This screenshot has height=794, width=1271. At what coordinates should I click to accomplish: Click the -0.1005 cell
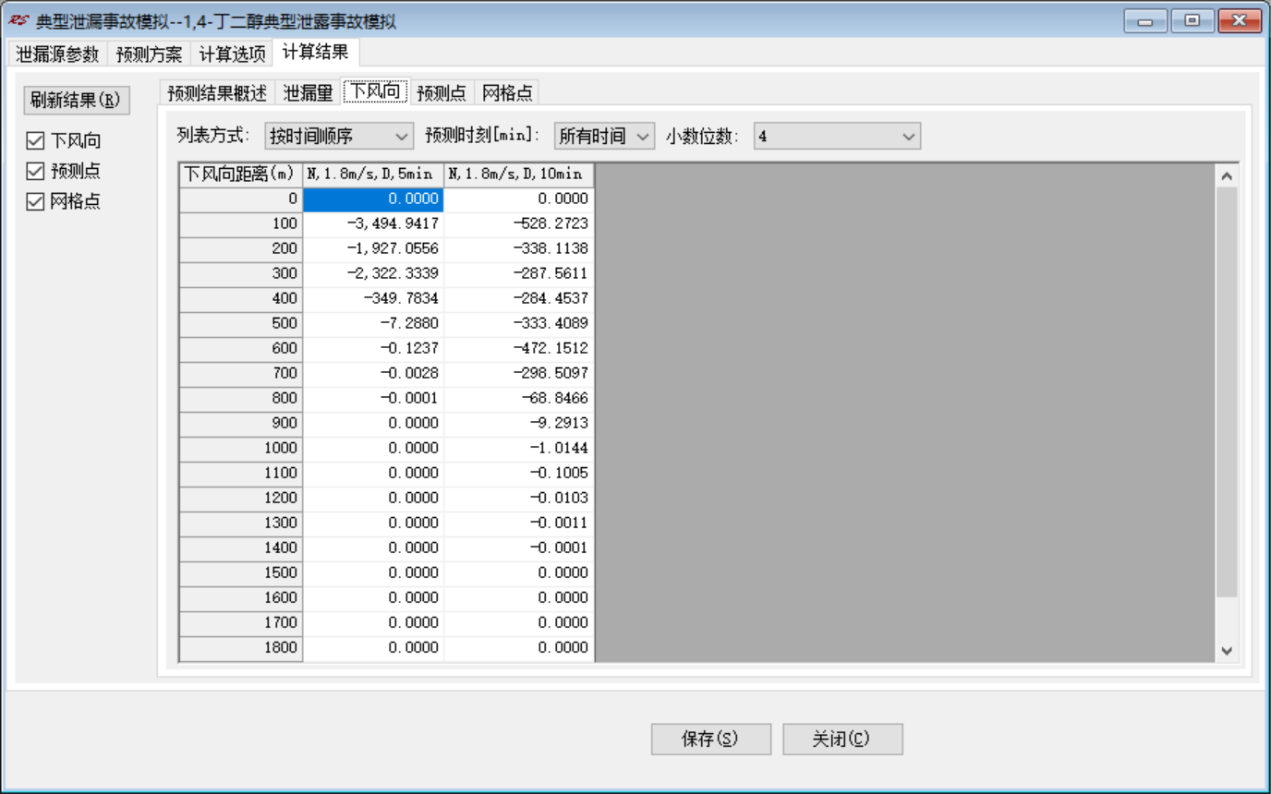click(518, 474)
